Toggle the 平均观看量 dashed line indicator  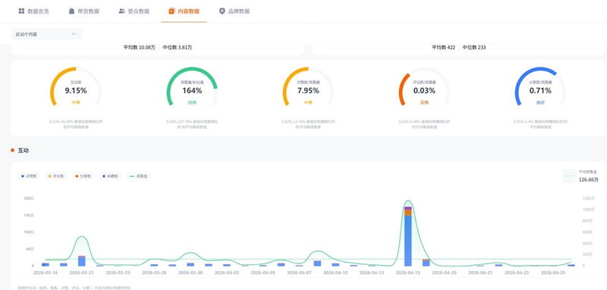coord(569,176)
